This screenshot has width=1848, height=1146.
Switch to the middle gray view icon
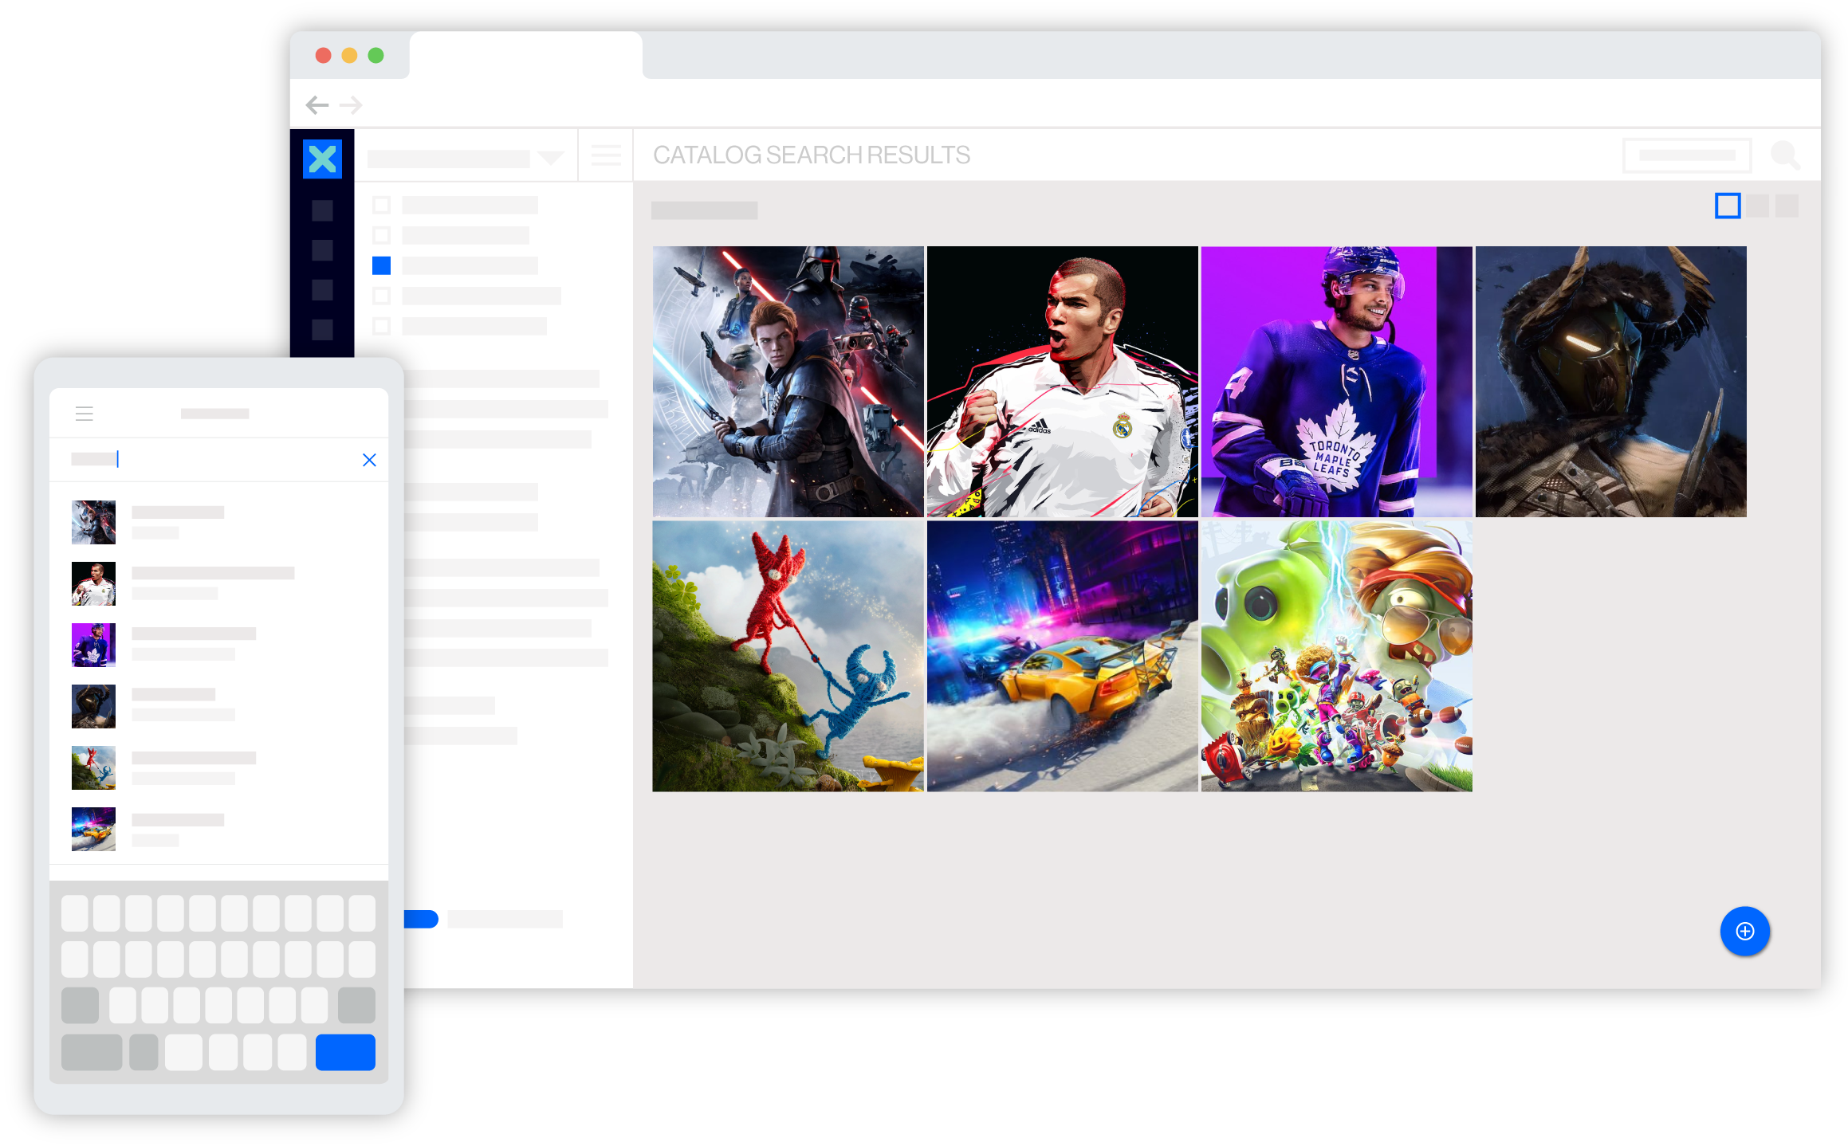1757,206
